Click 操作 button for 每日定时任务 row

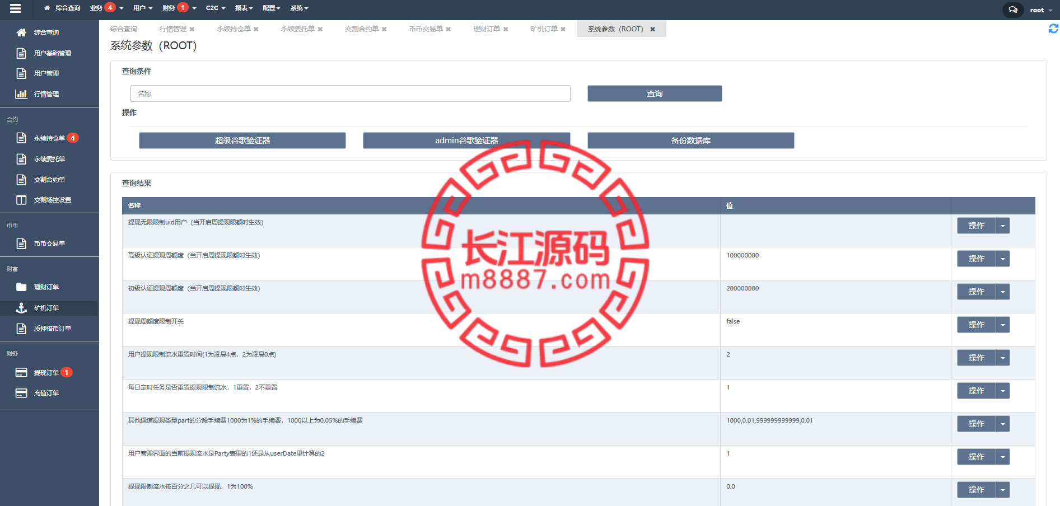[977, 391]
